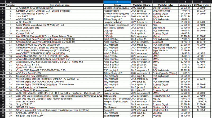Select shop cell 'Telekom'
This screenshot has width=212, height=118.
pos(166,102)
